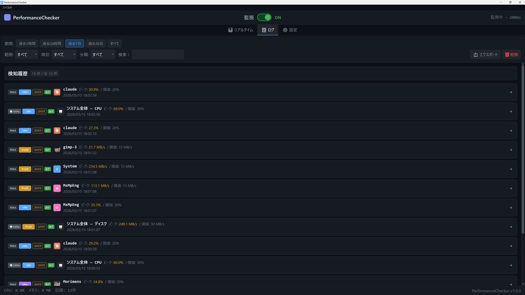Select the すべて period filter
525x295 pixels.
click(x=114, y=44)
